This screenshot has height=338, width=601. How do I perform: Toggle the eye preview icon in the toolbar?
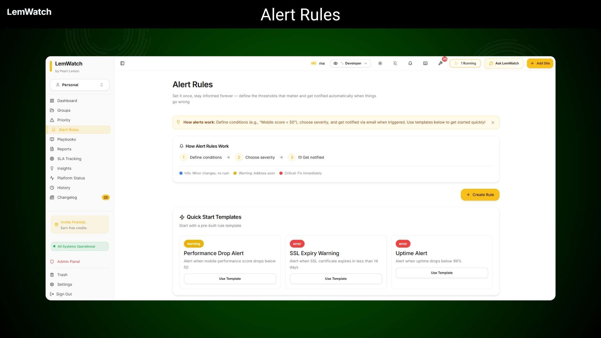[x=336, y=63]
